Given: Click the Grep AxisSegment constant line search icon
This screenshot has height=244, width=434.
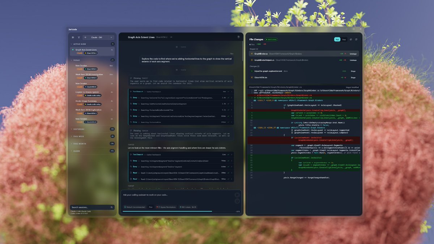Looking at the screenshot, I should point(131,160).
